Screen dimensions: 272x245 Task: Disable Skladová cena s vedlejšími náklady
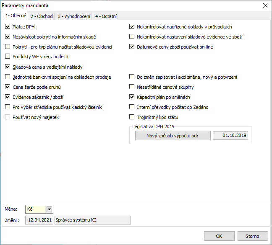[x=8, y=67]
